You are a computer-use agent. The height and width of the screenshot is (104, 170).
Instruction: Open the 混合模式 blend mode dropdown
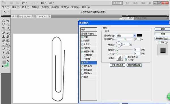(x=126, y=35)
